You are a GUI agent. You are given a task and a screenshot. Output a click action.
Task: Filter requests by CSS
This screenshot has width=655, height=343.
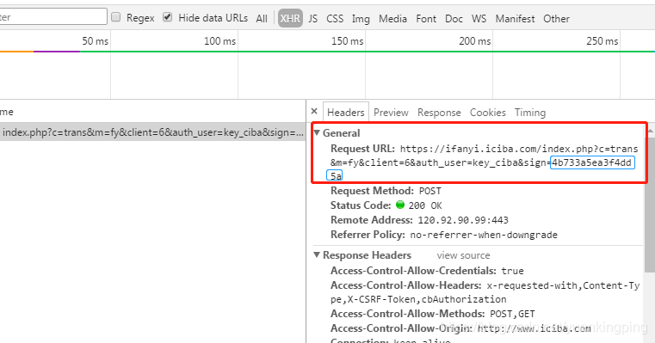pos(335,19)
